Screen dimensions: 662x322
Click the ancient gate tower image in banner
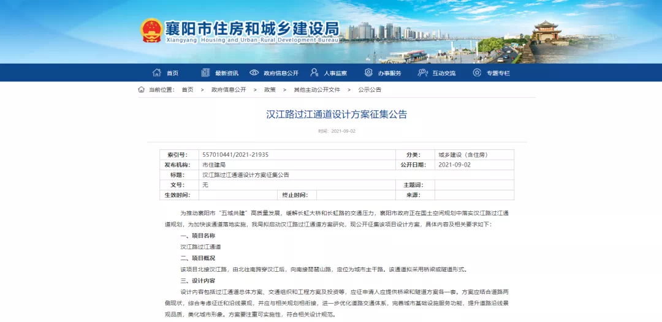click(546, 32)
